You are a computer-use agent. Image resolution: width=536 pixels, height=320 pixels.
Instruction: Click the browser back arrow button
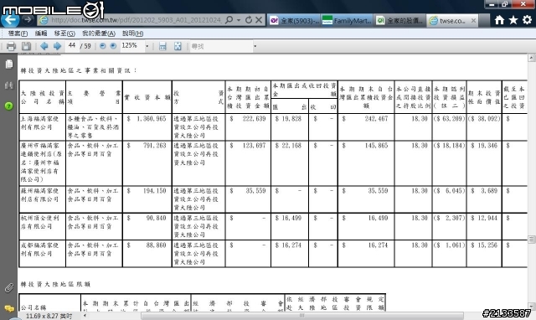tap(9, 20)
